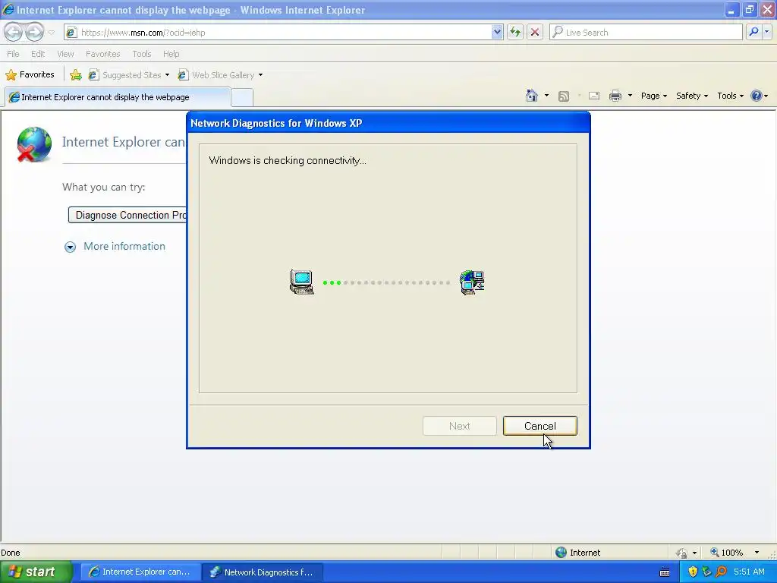Click the blue Help question mark icon

757,96
